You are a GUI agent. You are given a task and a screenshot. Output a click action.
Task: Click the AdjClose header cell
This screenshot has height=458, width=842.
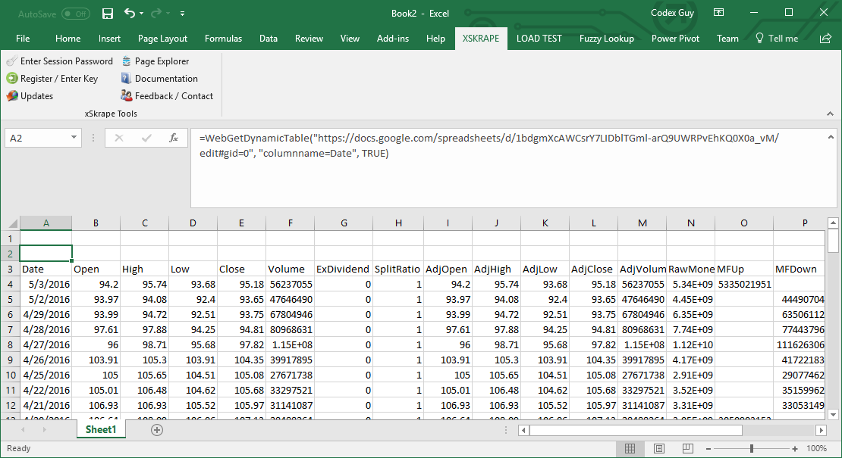click(593, 269)
